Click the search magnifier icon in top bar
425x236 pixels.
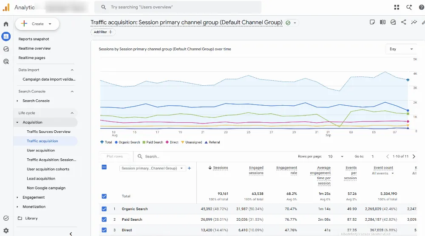click(x=104, y=7)
